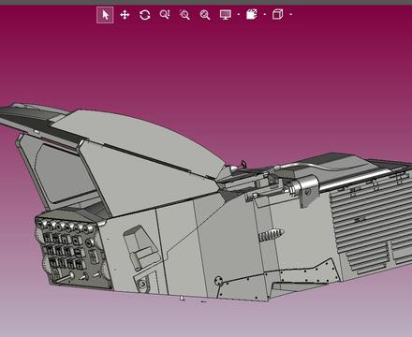Screen dimensions: 412x337
Task: Select the 3D cube view orientation icon
Action: click(x=278, y=14)
